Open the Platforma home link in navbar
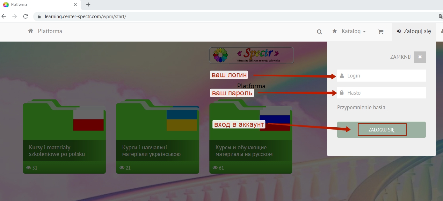The width and height of the screenshot is (443, 201). 45,31
